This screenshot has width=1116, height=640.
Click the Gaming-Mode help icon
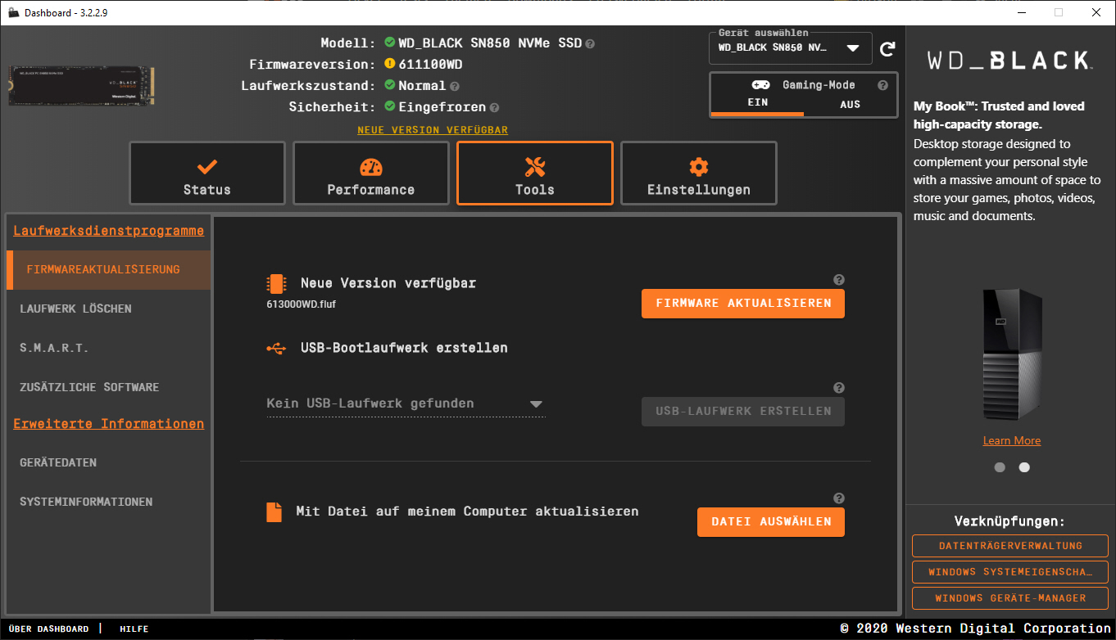(x=882, y=85)
